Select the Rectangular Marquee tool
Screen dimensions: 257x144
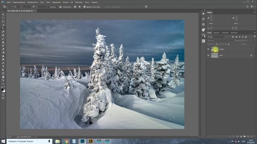[3, 18]
